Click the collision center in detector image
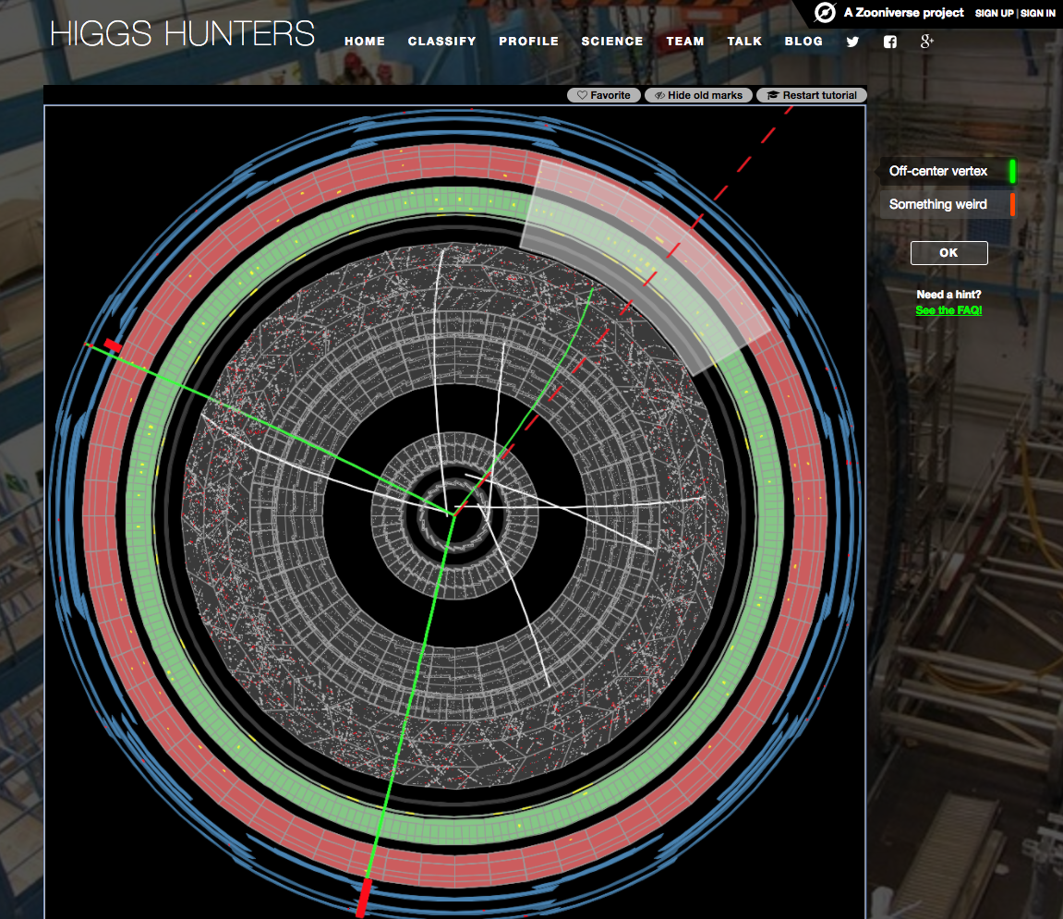The width and height of the screenshot is (1063, 919). point(453,514)
